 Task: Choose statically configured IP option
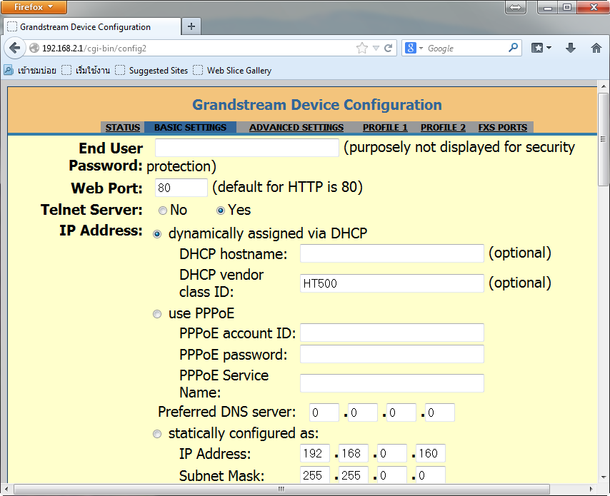tap(157, 434)
